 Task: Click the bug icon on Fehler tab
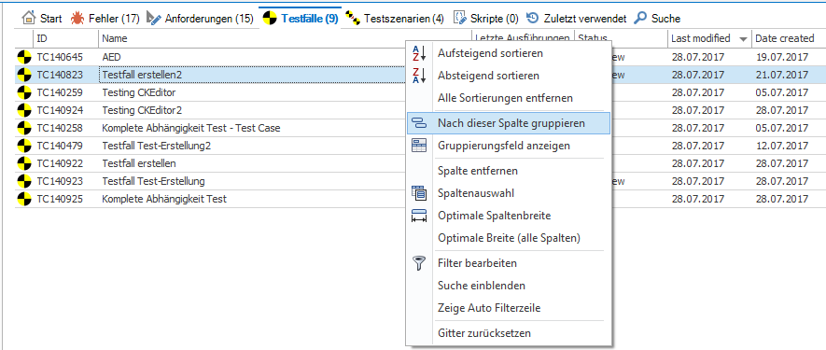[77, 19]
